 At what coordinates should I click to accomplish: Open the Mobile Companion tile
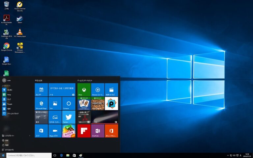pyautogui.click(x=55, y=117)
